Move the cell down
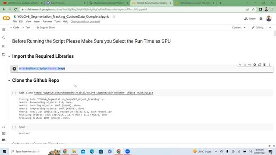276x155 pixels. pos(245,65)
